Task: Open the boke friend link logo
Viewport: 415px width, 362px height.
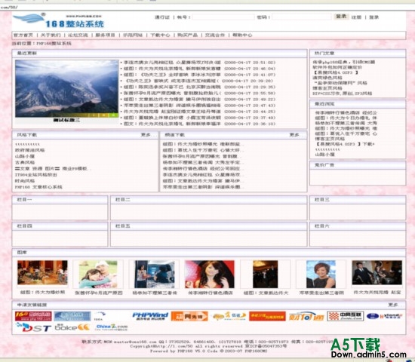Action: click(72, 327)
